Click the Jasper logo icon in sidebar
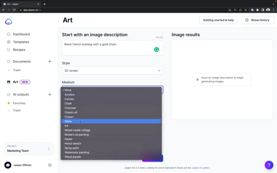This screenshot has height=173, width=277. tap(9, 22)
